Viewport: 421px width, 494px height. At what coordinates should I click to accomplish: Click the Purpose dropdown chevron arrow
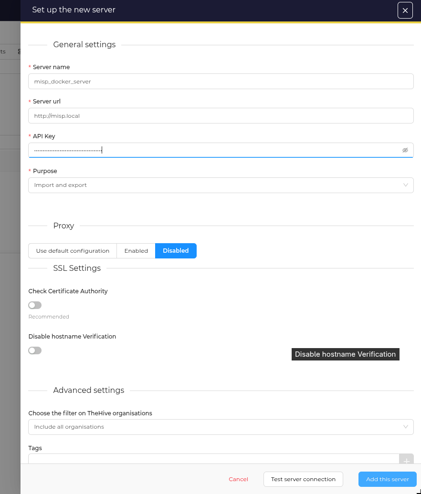pyautogui.click(x=406, y=185)
